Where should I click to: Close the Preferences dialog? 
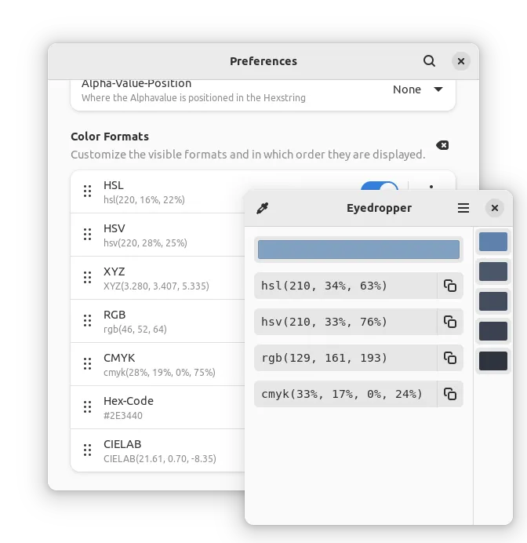click(461, 61)
